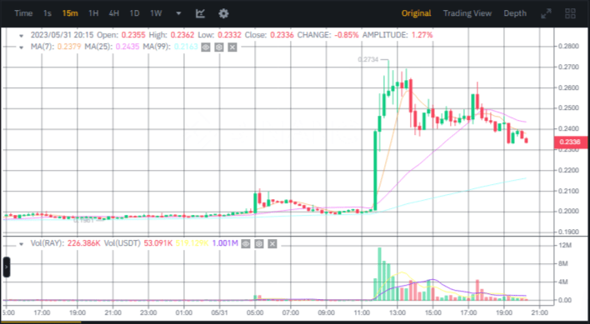The image size is (590, 324).
Task: Collapse the Vol(RAY) legend row
Action: (22, 244)
